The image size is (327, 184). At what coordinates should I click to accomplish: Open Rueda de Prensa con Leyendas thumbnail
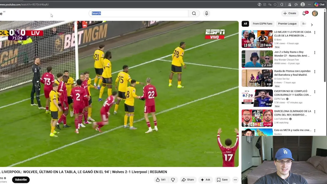pos(257,78)
